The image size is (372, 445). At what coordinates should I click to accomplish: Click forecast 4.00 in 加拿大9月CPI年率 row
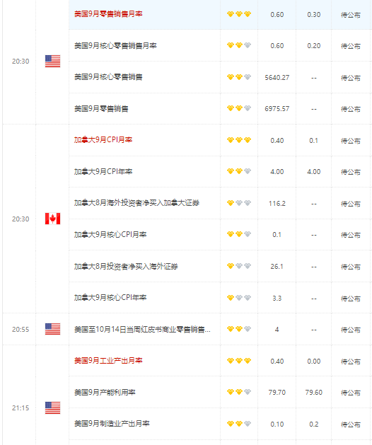tap(313, 172)
